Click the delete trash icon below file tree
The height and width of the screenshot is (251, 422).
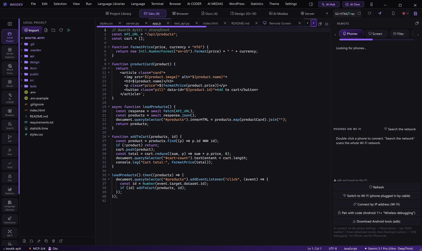[x=54, y=241]
